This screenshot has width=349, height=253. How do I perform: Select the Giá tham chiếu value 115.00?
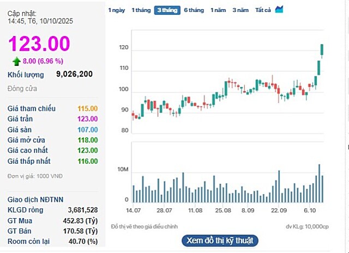[x=88, y=109]
